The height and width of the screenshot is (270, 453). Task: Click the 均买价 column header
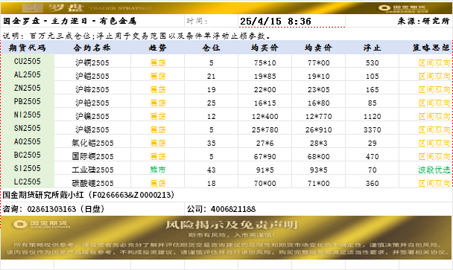[x=264, y=48]
